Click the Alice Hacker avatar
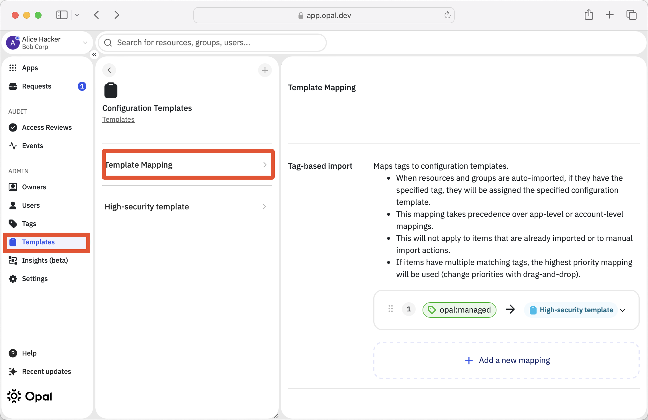The image size is (648, 420). pyautogui.click(x=13, y=43)
